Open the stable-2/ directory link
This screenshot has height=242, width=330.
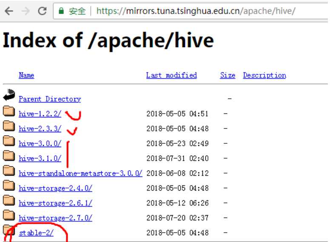36,233
